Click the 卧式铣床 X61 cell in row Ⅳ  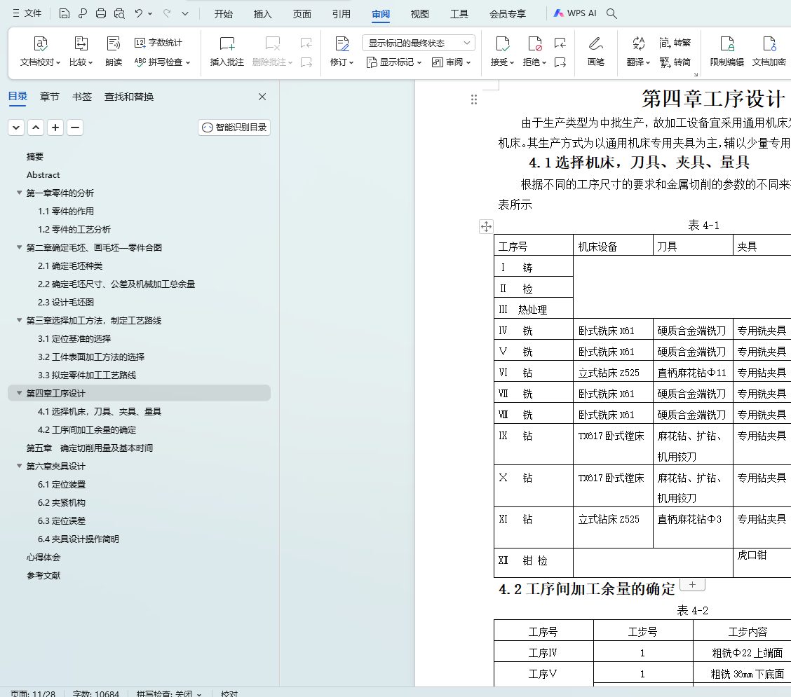613,331
